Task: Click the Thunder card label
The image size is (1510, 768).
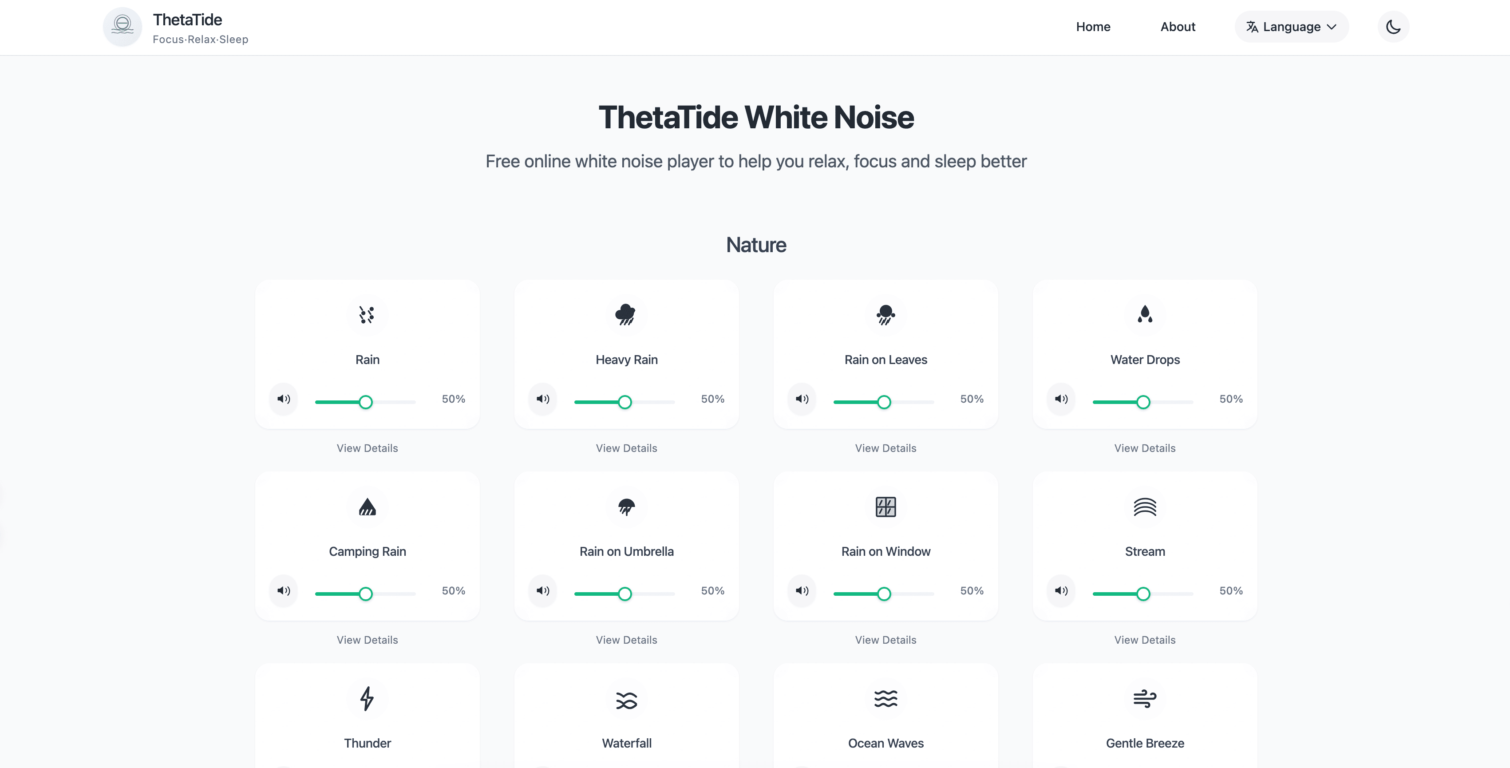Action: [x=367, y=744]
